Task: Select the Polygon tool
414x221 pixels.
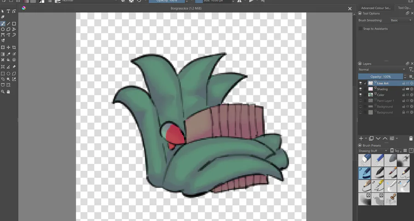Action: 8,29
